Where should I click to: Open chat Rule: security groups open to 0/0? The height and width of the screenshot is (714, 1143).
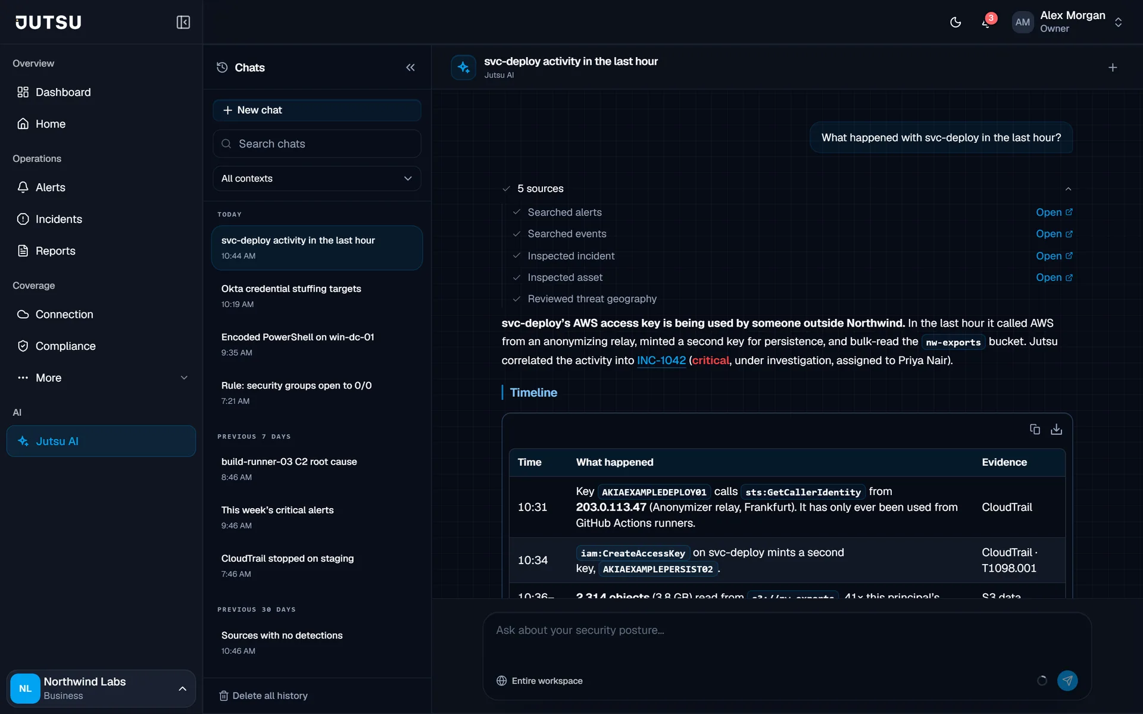coord(317,393)
